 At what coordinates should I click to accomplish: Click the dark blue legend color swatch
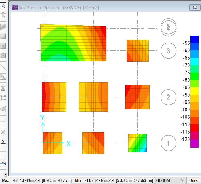pyautogui.click(x=194, y=39)
